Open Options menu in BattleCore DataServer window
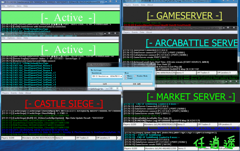The height and width of the screenshot is (151, 240). click(x=11, y=38)
